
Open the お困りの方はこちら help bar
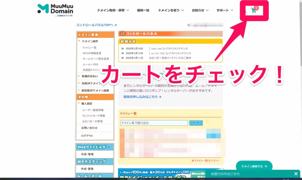click(x=225, y=174)
